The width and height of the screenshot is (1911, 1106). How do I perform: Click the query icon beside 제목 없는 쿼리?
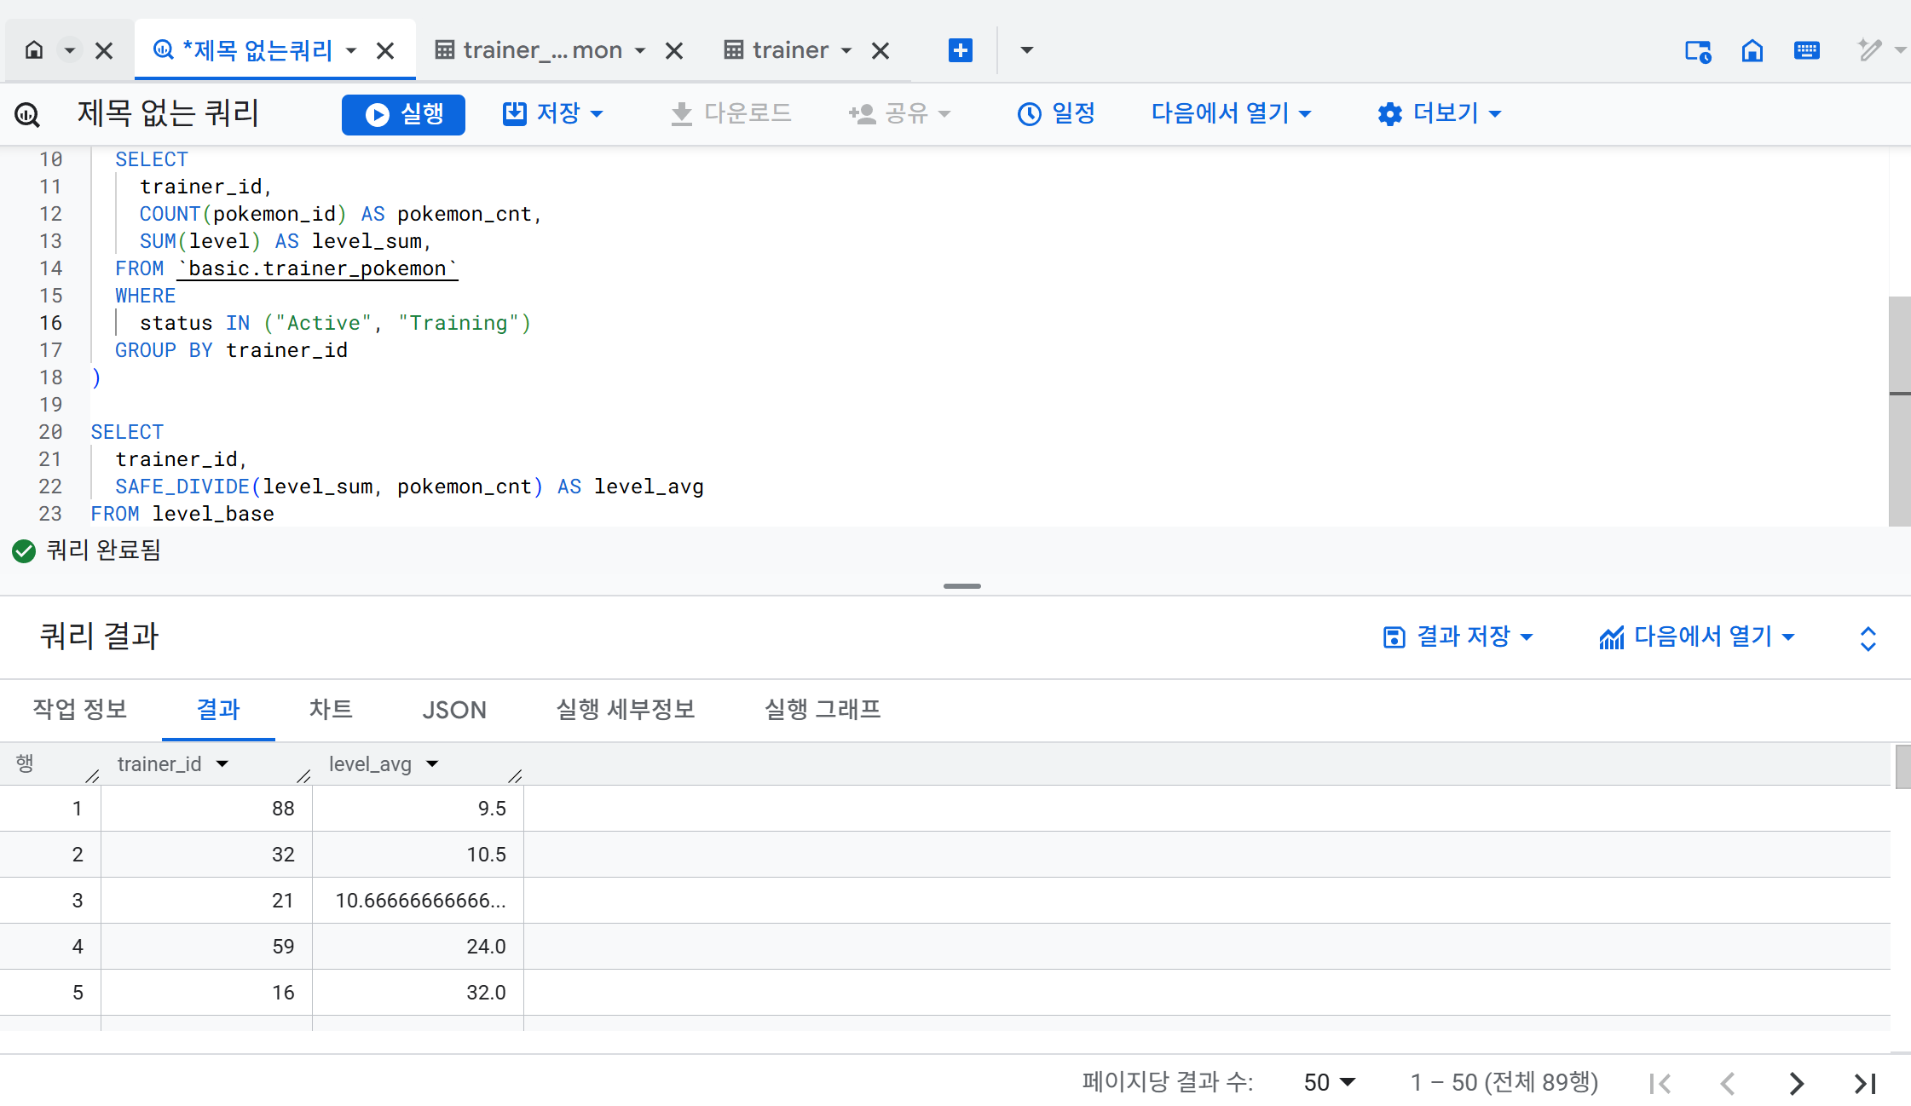point(27,114)
